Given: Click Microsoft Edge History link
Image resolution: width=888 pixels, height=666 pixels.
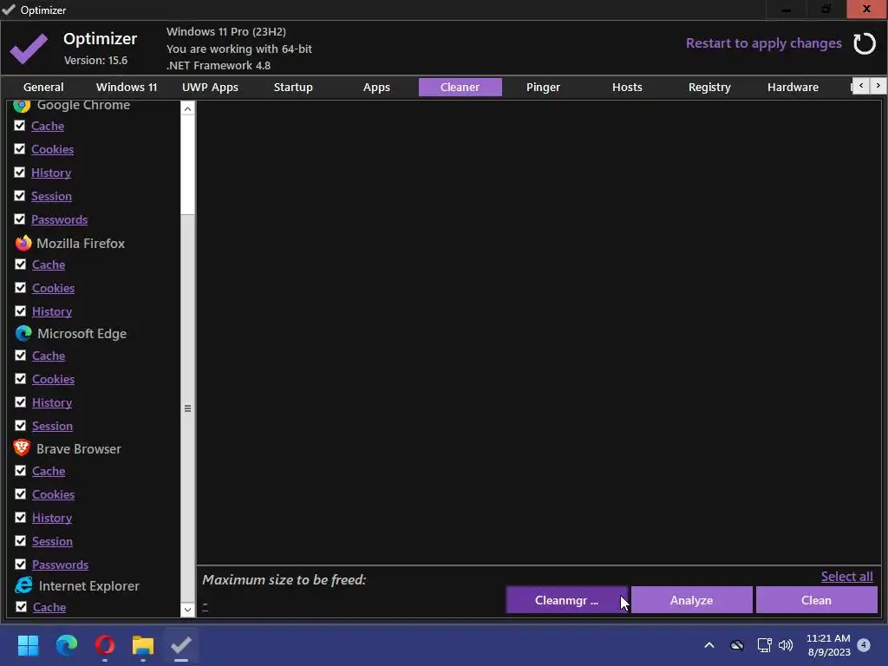Looking at the screenshot, I should click(52, 402).
